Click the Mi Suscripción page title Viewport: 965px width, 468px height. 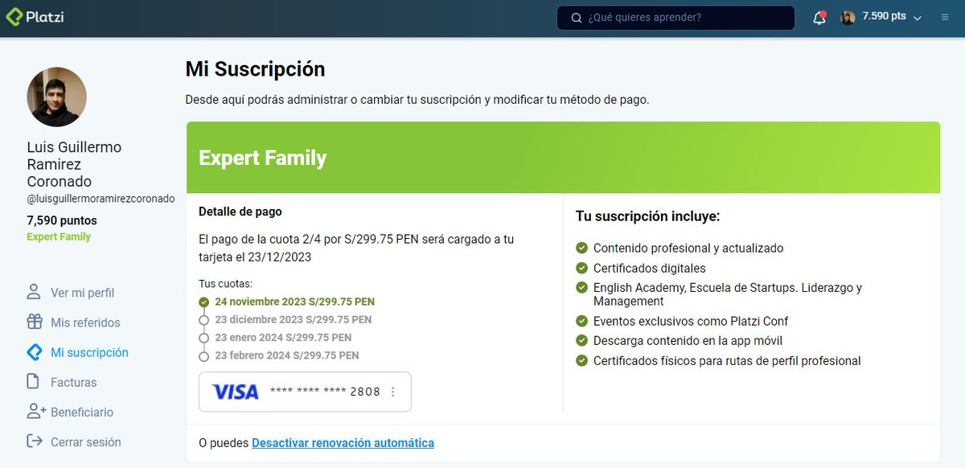tap(255, 69)
